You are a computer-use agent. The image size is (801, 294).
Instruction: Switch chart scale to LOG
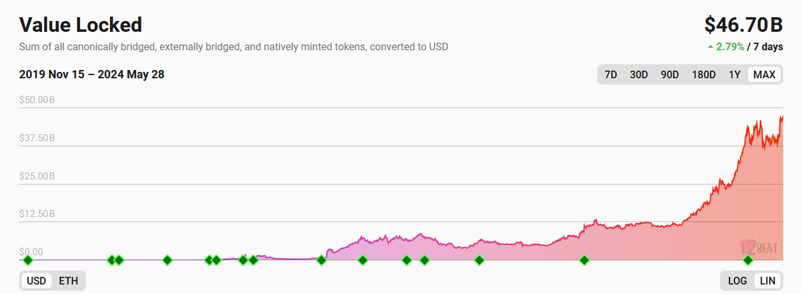tap(737, 281)
